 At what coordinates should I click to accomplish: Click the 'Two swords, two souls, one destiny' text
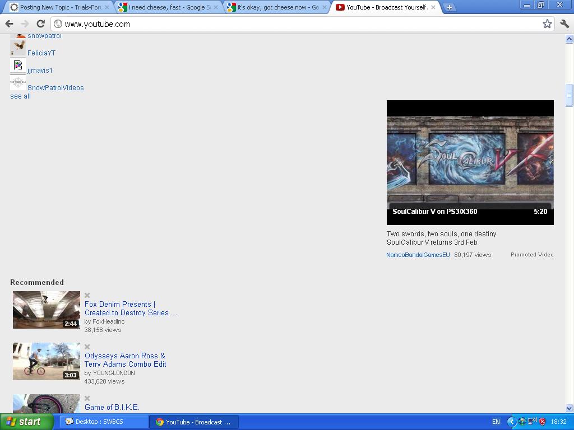[x=442, y=234]
